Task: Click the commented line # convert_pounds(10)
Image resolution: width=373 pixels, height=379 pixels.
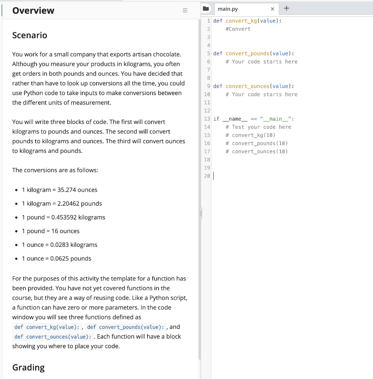Action: click(x=257, y=143)
